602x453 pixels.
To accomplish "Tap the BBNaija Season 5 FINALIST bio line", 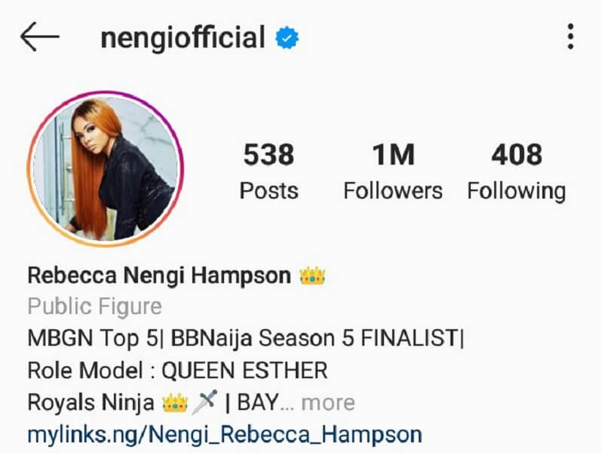I will click(x=246, y=338).
